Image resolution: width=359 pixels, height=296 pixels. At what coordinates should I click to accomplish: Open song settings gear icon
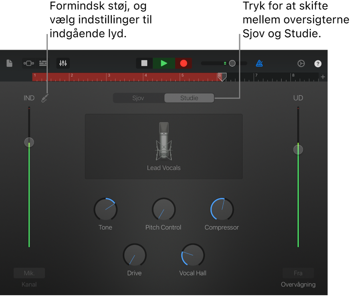[301, 63]
